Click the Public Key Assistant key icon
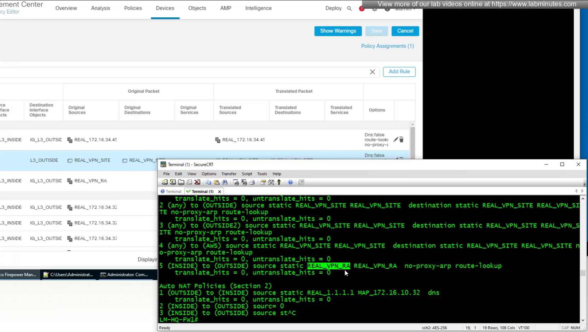The image size is (588, 332). pos(279,182)
